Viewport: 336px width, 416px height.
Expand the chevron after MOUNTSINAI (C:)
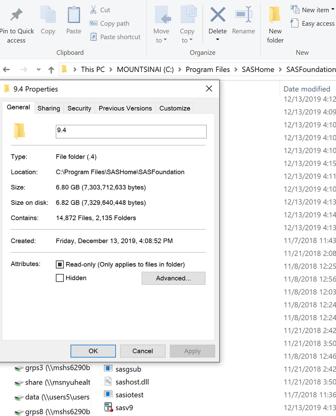180,70
